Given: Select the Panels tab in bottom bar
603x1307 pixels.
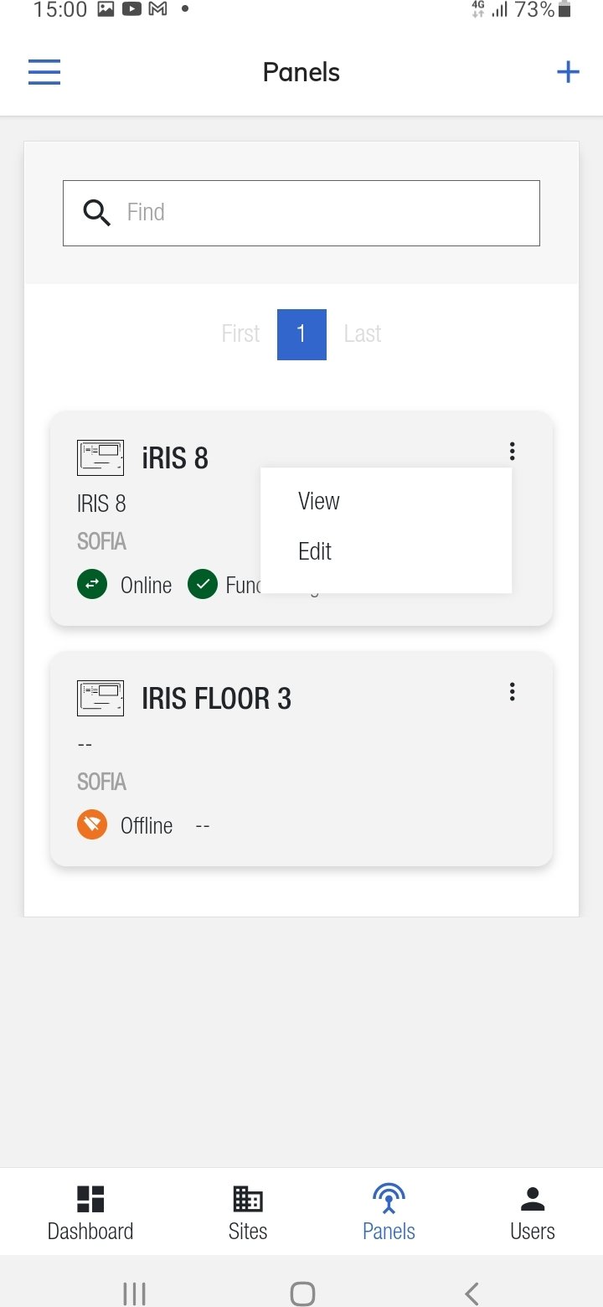Looking at the screenshot, I should (x=389, y=1212).
